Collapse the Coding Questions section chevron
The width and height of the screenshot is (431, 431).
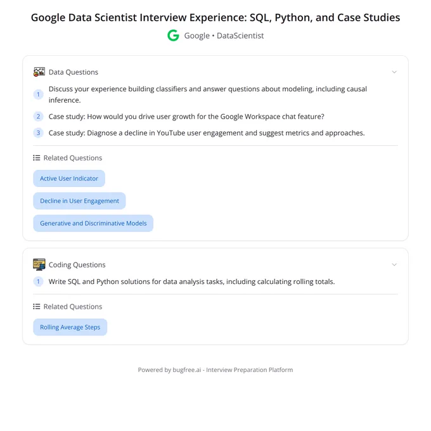[394, 265]
